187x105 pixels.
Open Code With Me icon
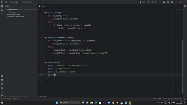pyautogui.click(x=164, y=2)
